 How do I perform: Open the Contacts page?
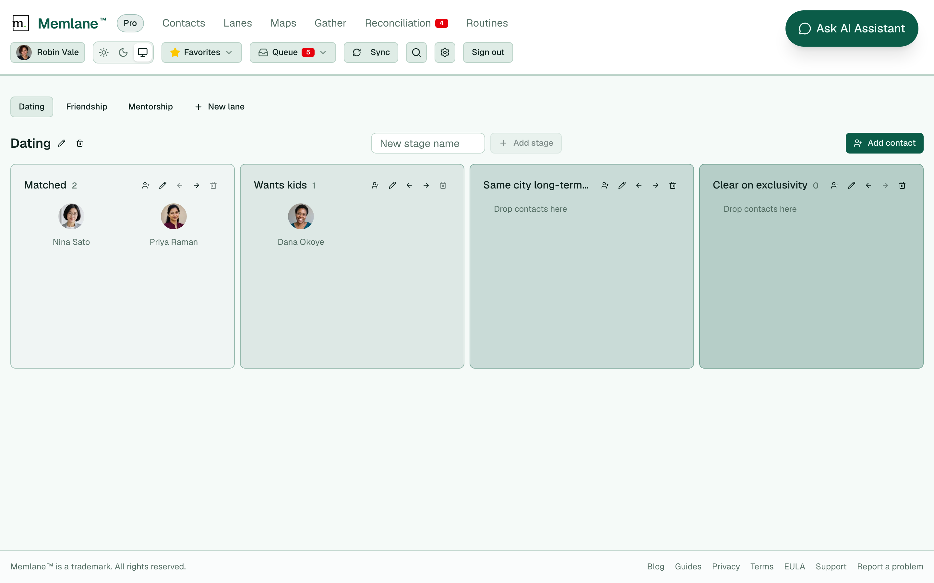184,23
